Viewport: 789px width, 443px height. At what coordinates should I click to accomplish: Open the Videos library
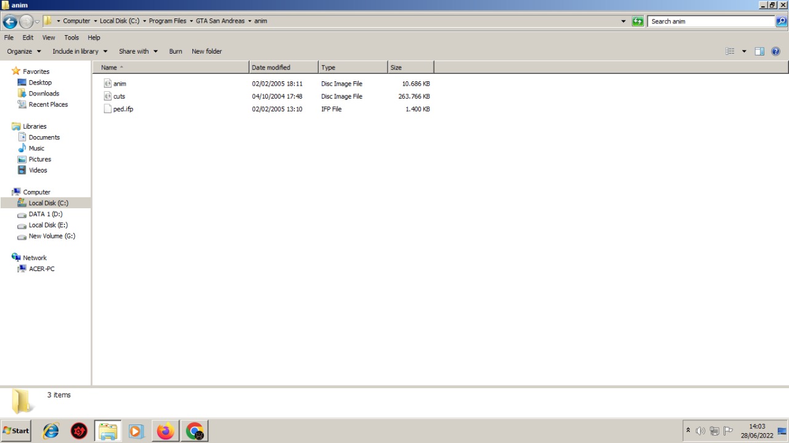click(x=38, y=171)
